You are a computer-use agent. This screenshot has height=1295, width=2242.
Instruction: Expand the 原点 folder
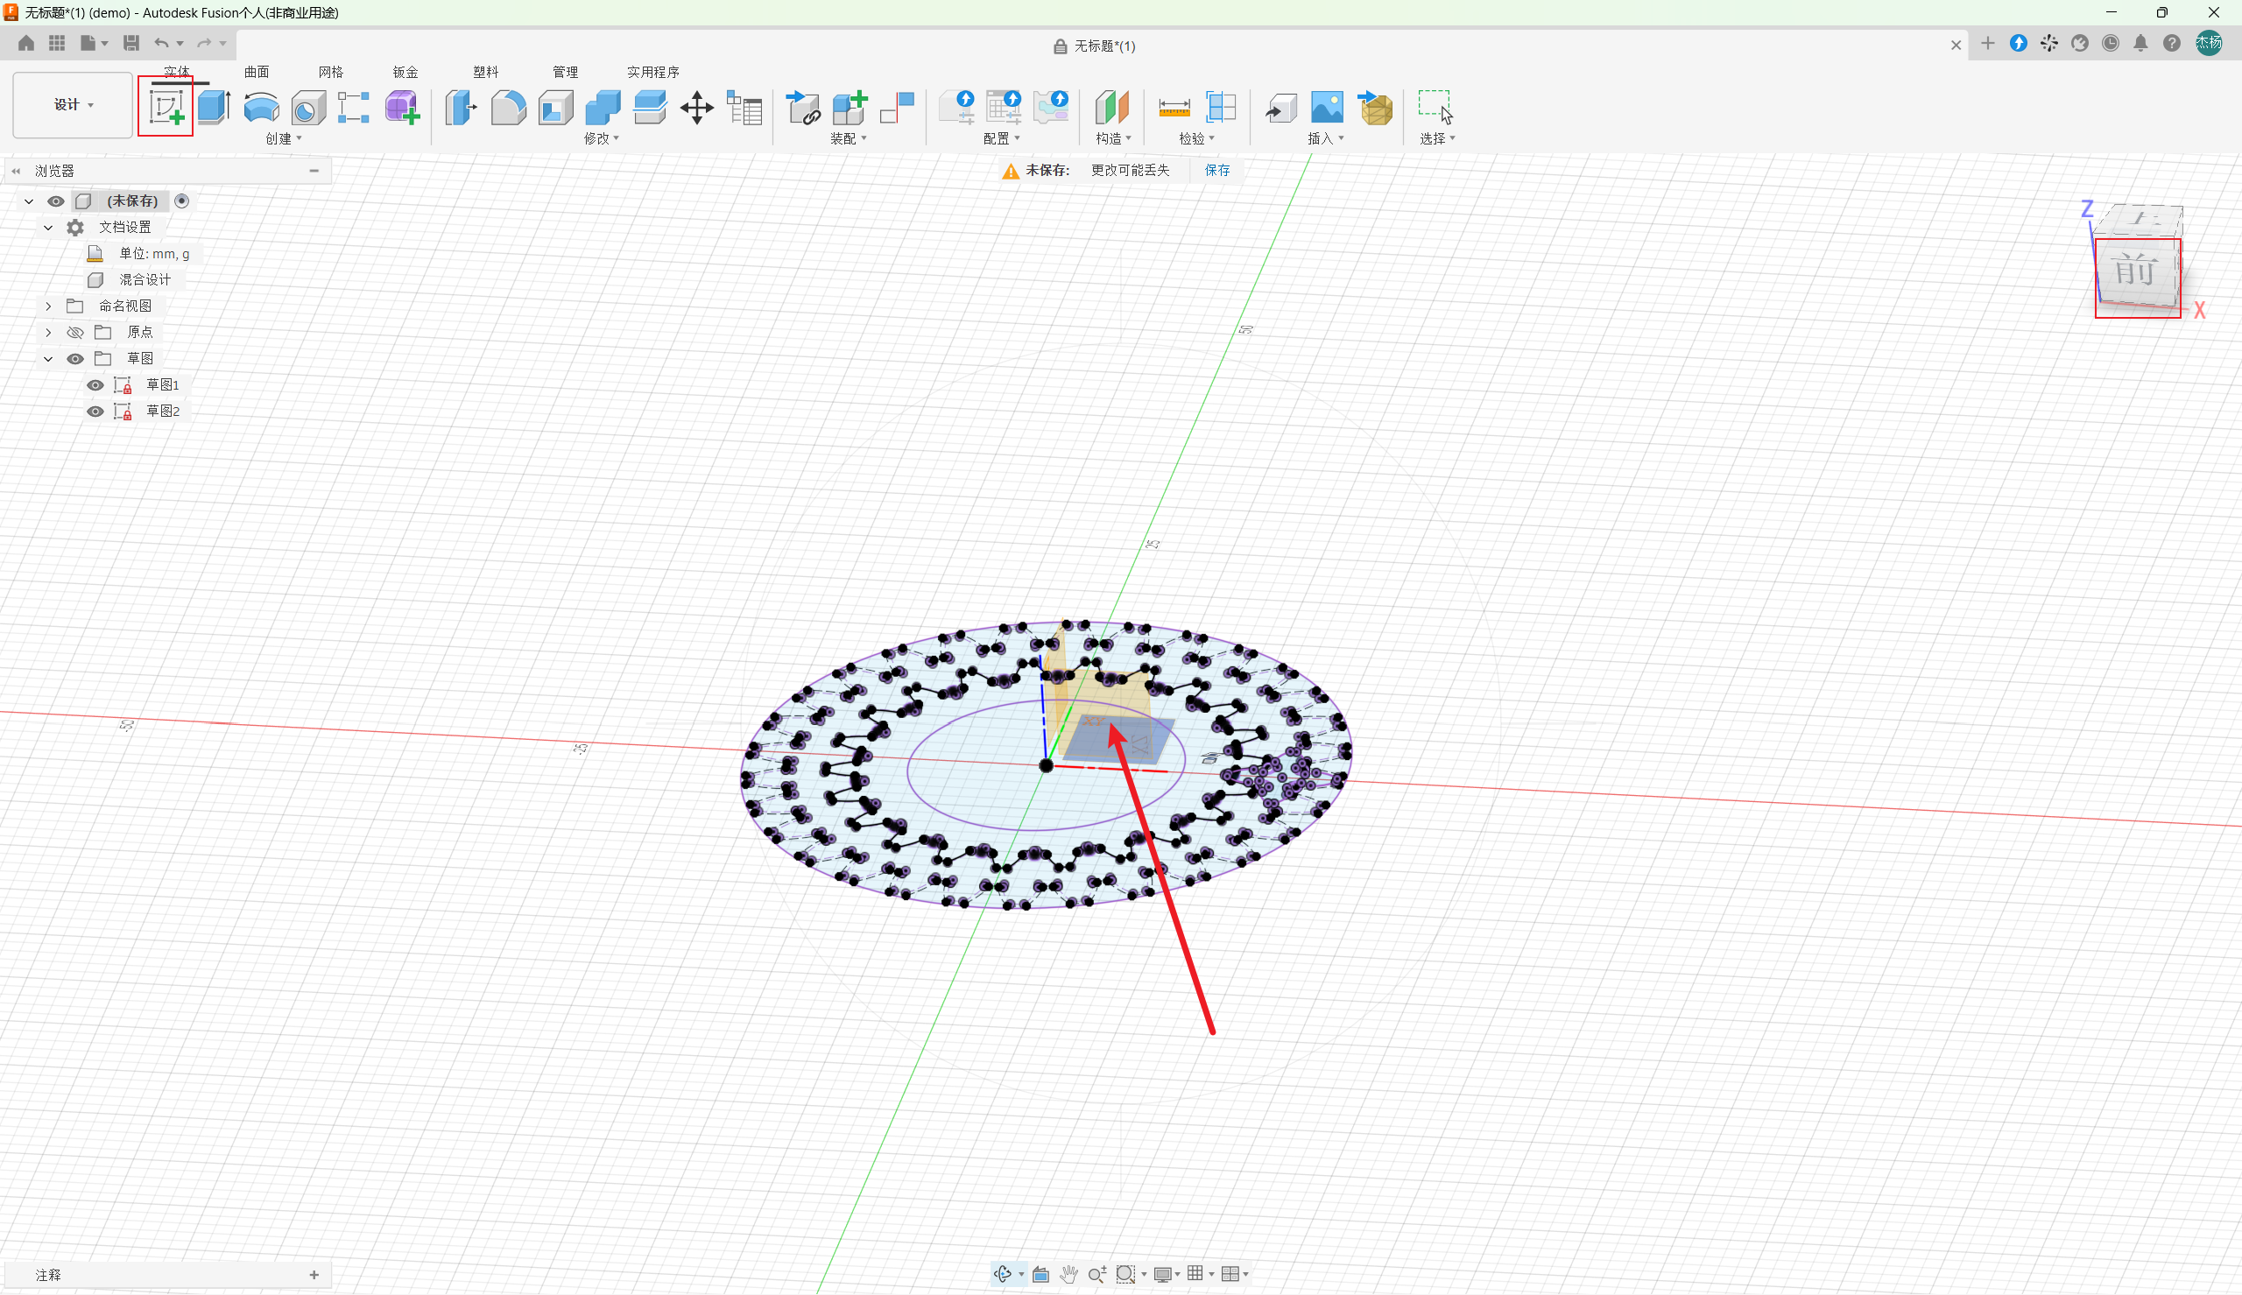[x=49, y=333]
